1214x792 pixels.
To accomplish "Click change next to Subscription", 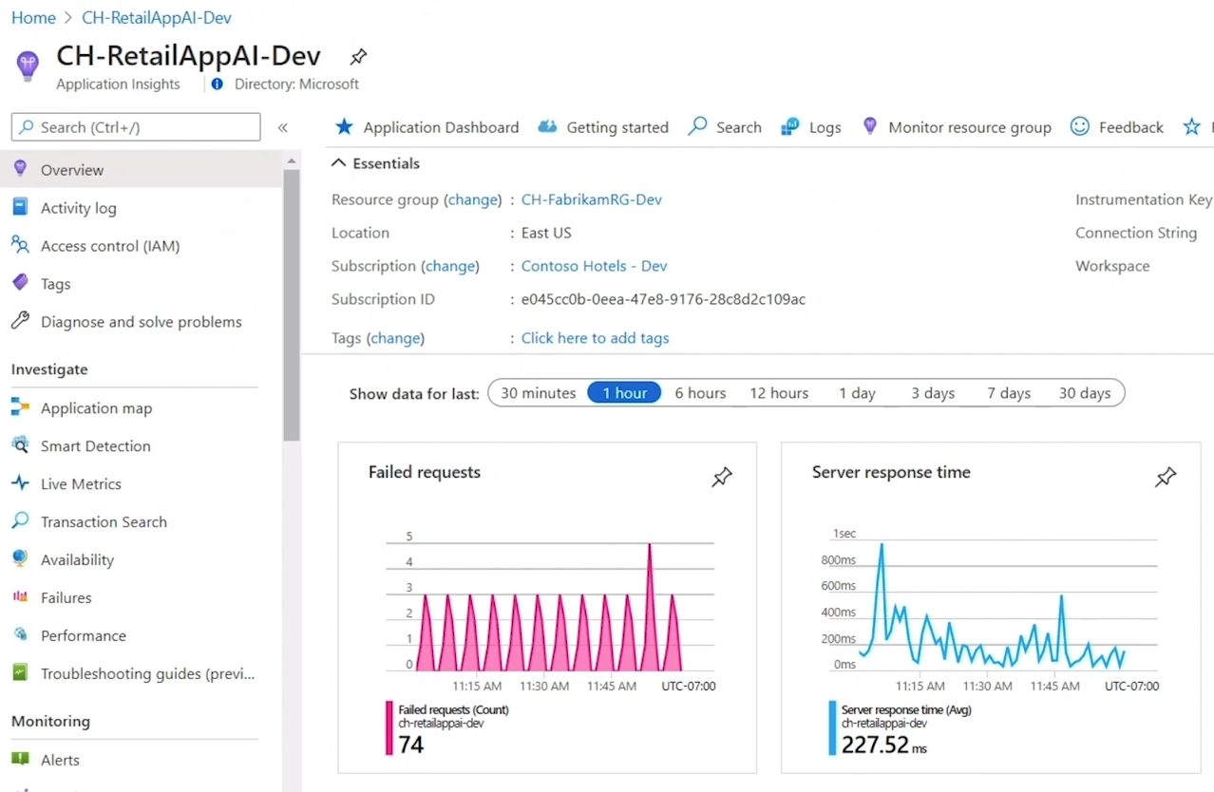I will point(451,266).
